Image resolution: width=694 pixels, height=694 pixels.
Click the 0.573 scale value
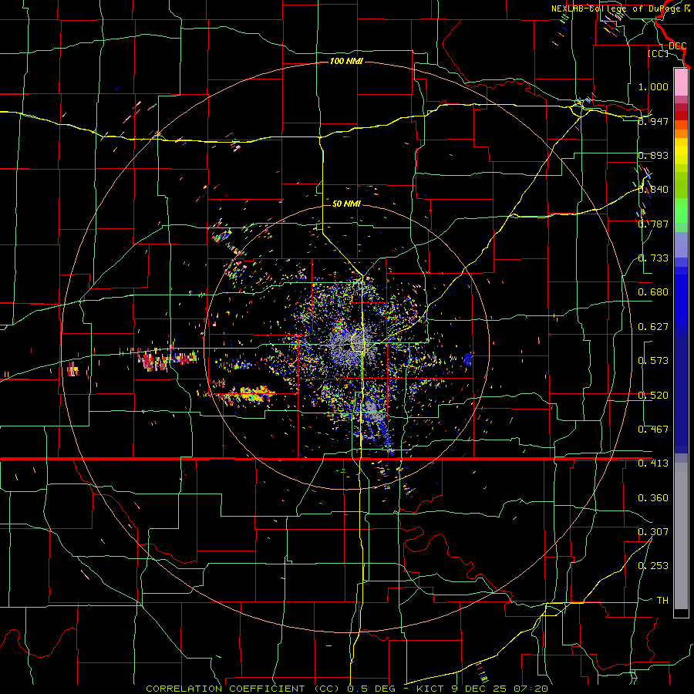click(653, 361)
